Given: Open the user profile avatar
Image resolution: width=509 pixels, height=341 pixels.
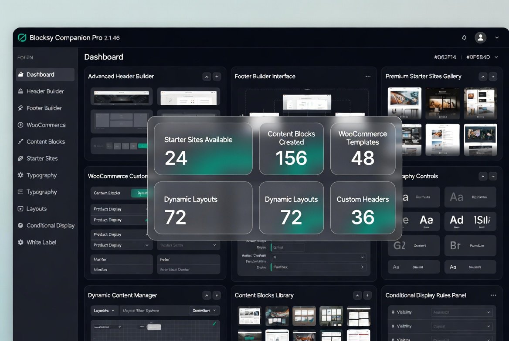Looking at the screenshot, I should [x=480, y=37].
